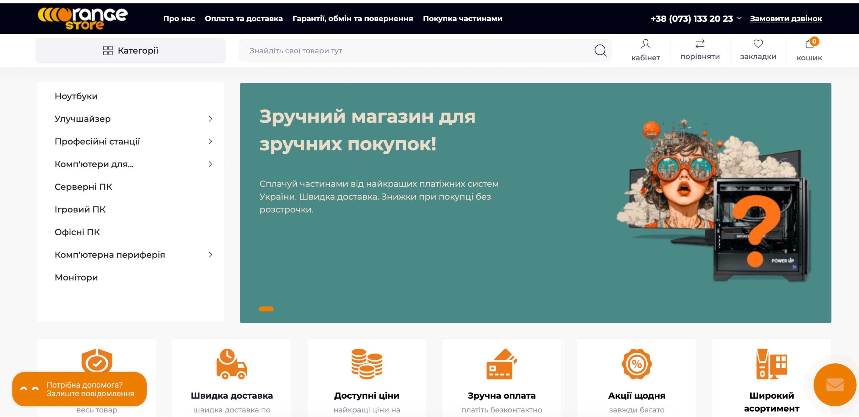Screen dimensions: 859x417
Task: Click the Замовити дзвінок link
Action: tap(786, 19)
